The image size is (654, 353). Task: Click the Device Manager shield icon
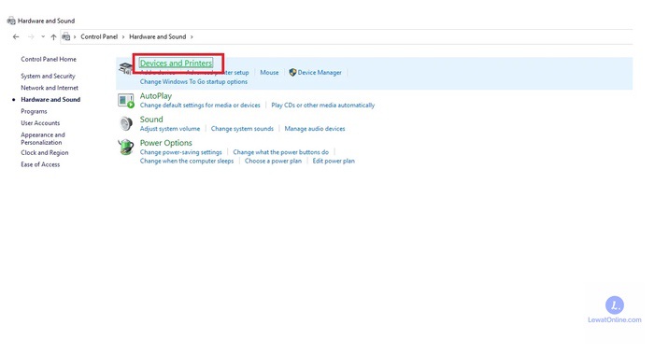pyautogui.click(x=292, y=73)
